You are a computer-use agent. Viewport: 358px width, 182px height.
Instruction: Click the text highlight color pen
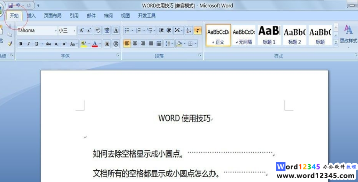click(83, 44)
